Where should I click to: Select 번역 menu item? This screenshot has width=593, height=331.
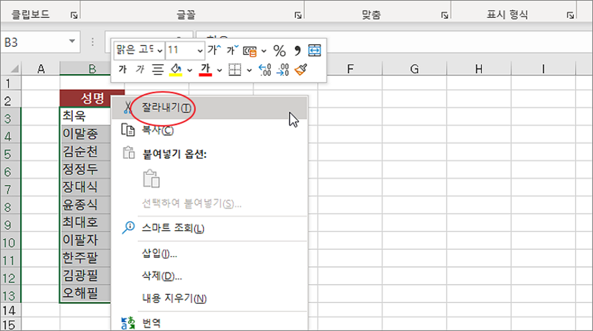point(210,323)
